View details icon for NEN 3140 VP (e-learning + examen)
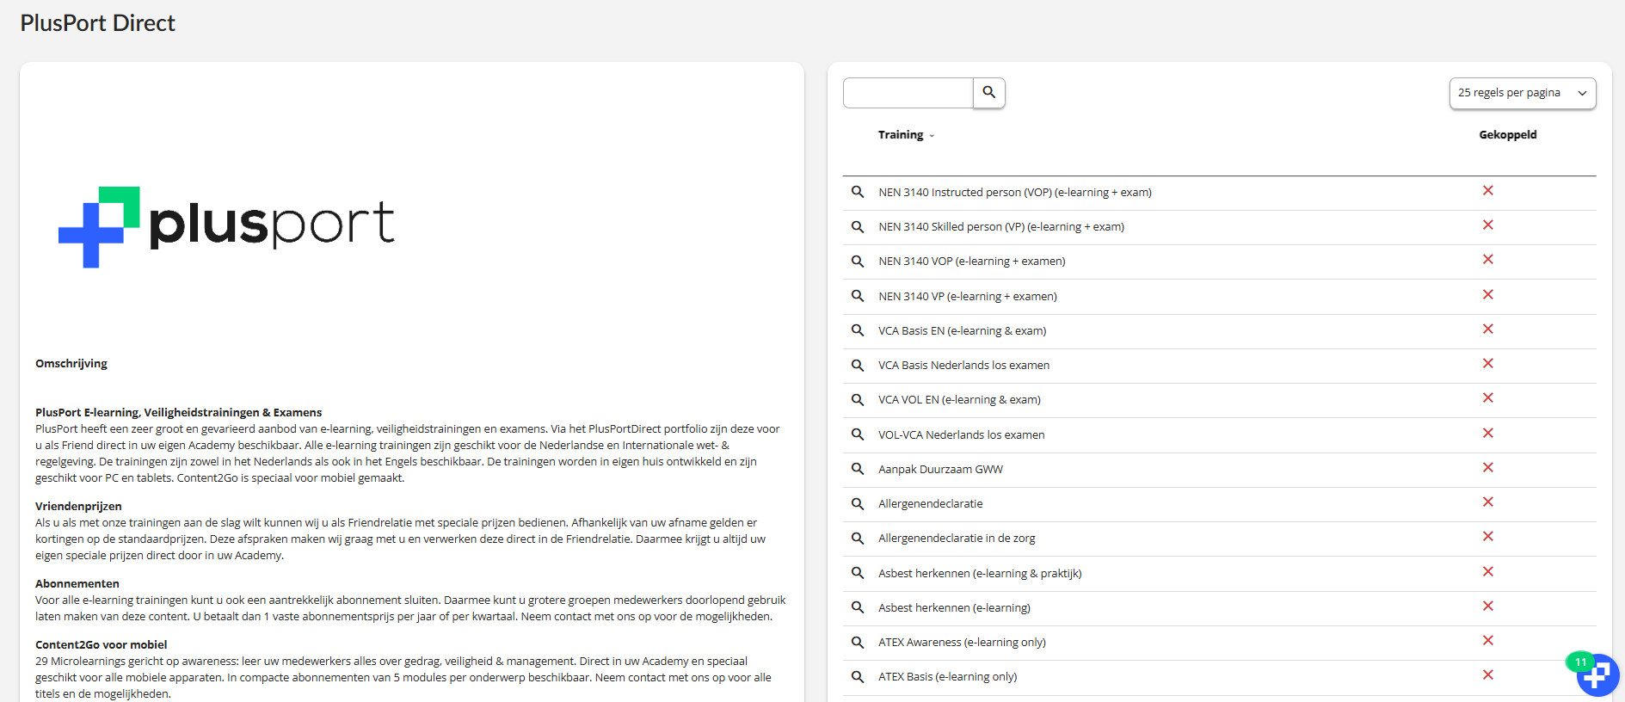The width and height of the screenshot is (1625, 702). pyautogui.click(x=858, y=296)
